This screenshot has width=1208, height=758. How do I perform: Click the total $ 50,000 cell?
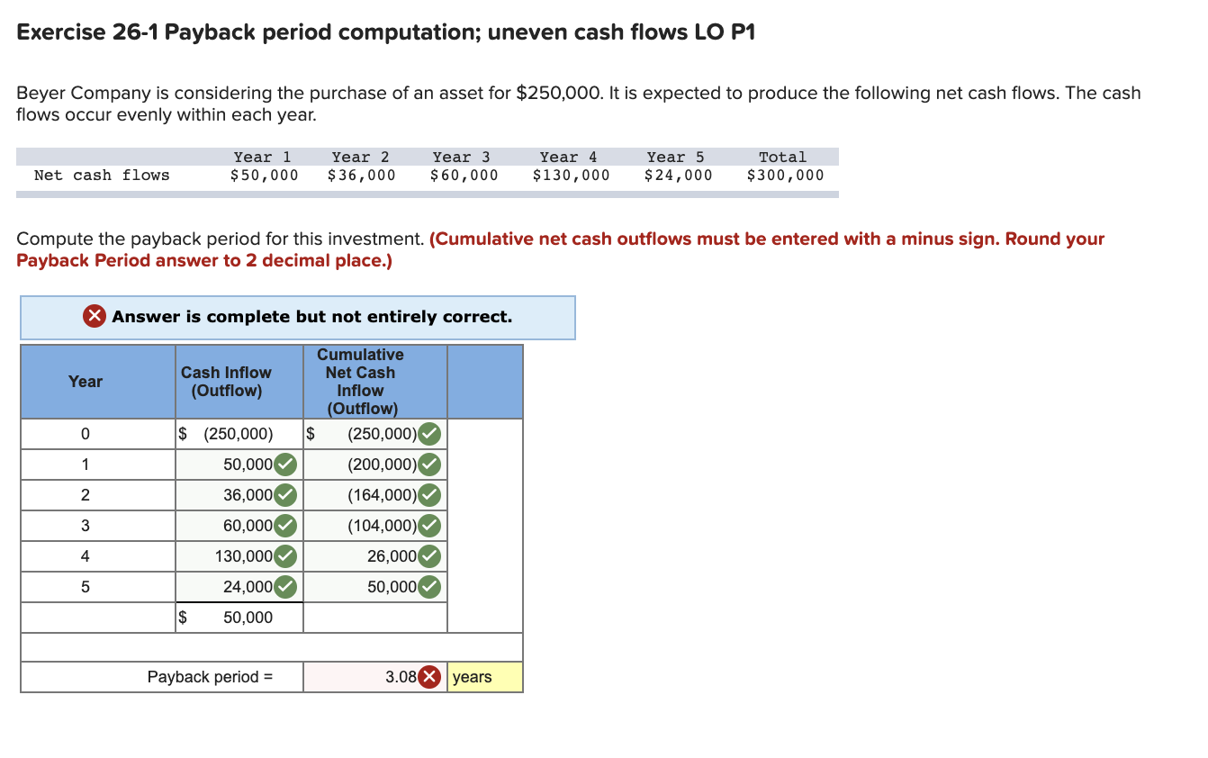pos(239,618)
